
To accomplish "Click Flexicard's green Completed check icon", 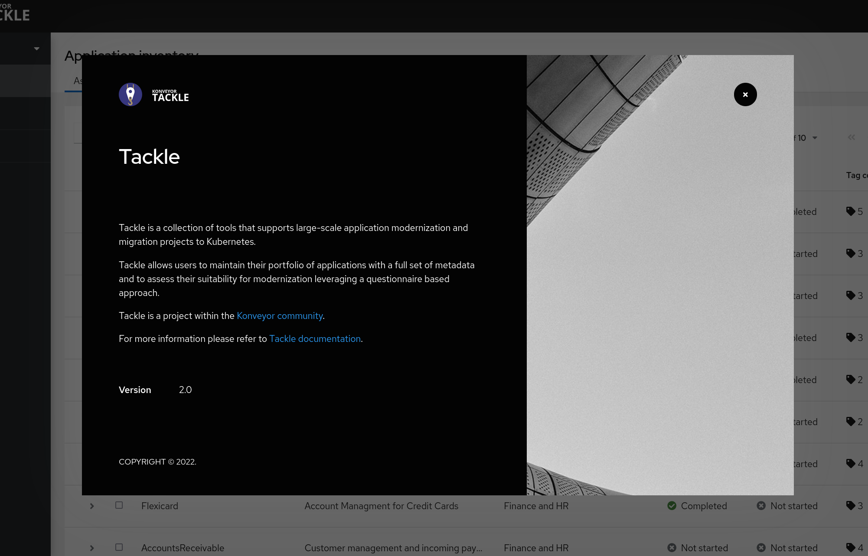I will (x=672, y=506).
